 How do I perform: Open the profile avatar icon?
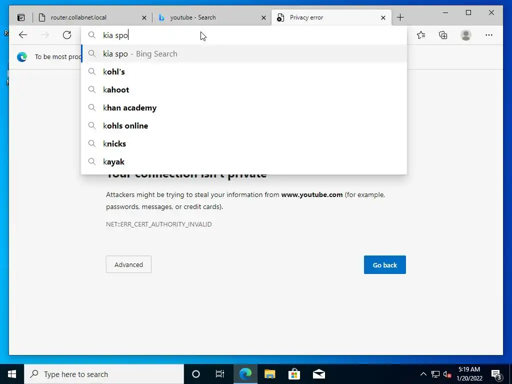coord(466,35)
